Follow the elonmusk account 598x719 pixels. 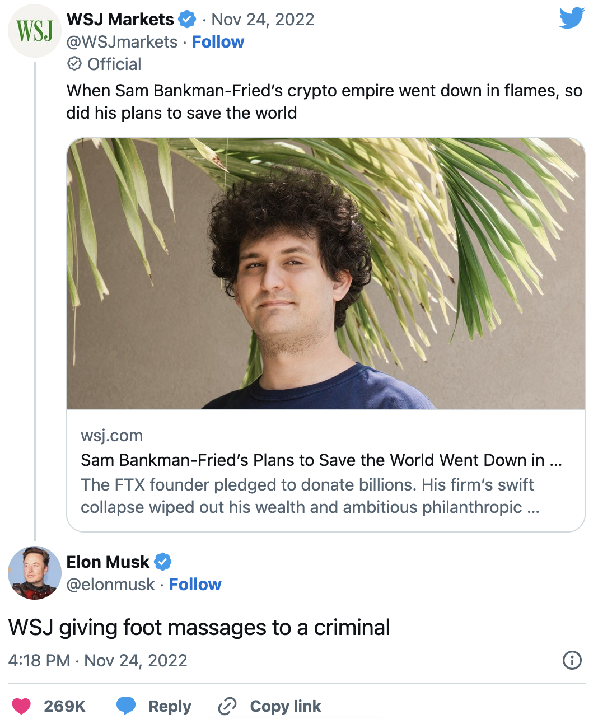tap(195, 585)
